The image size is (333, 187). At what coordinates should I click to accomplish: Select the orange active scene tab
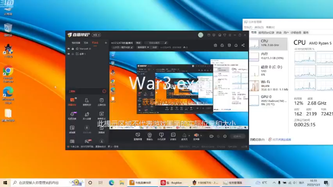(x=95, y=43)
